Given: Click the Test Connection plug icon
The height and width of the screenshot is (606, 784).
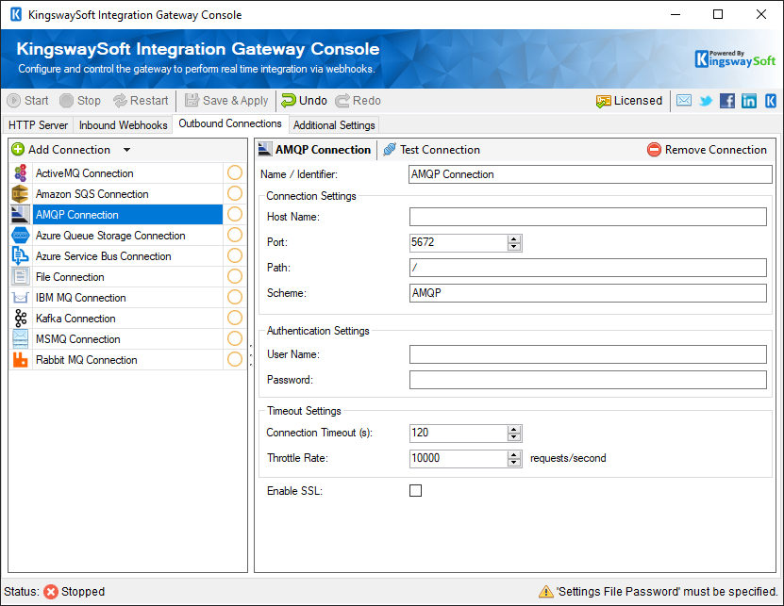Looking at the screenshot, I should [390, 149].
